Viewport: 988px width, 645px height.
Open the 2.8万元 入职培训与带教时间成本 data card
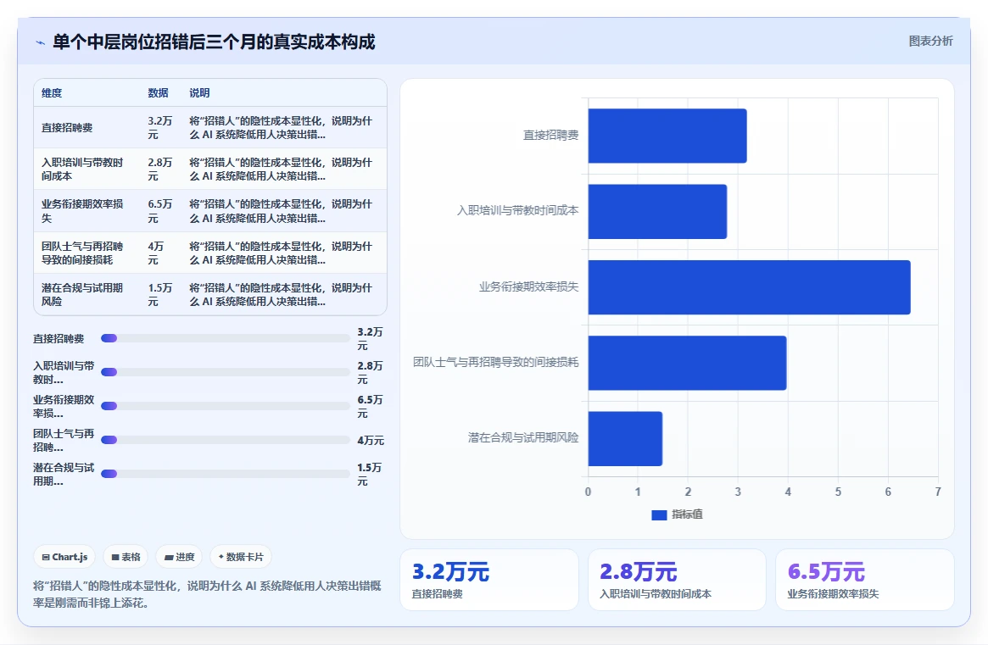tap(677, 580)
